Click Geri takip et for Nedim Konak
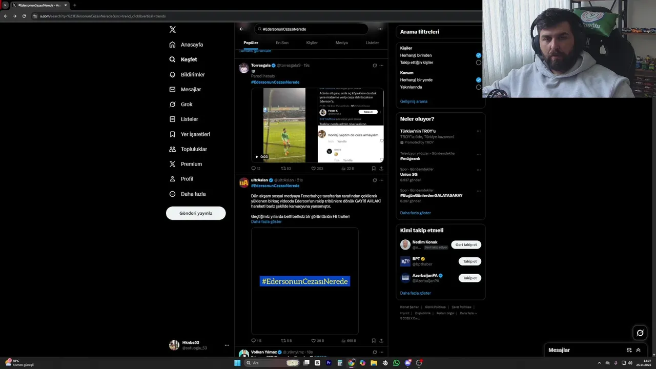The image size is (656, 369). (x=466, y=245)
